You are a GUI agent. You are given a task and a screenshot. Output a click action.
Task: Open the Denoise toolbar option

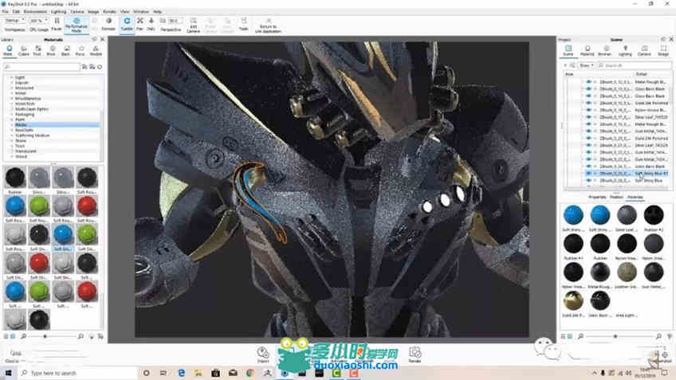click(x=108, y=24)
